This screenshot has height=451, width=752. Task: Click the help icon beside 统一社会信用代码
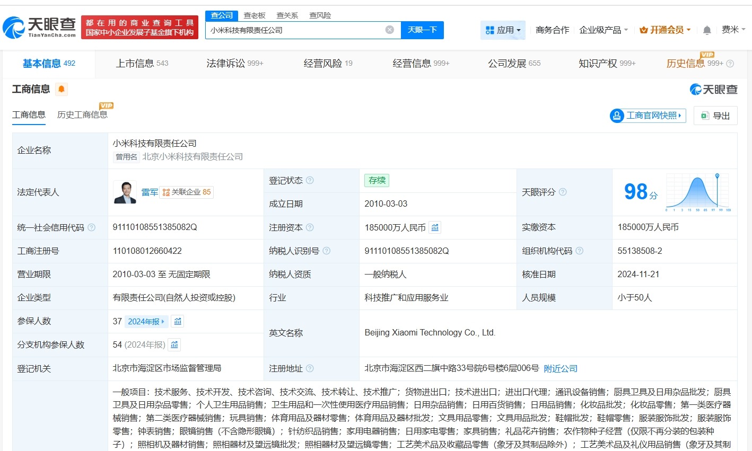[x=90, y=227]
